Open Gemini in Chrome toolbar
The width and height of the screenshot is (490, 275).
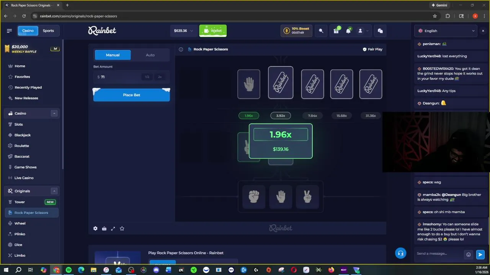(439, 5)
